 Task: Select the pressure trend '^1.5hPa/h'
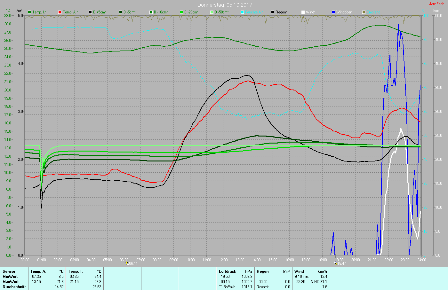click(x=227, y=287)
